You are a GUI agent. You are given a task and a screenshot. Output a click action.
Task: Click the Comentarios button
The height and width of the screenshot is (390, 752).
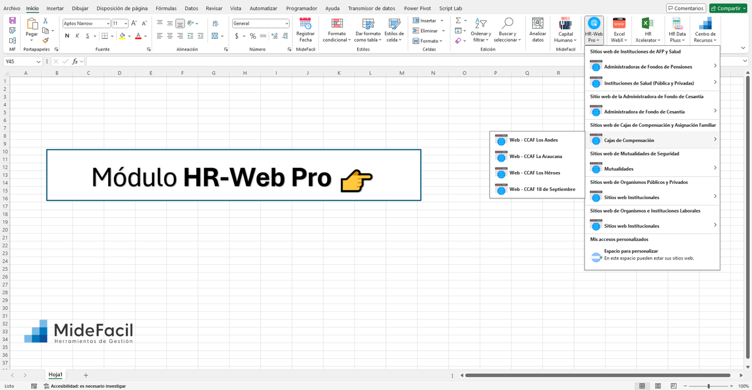686,8
